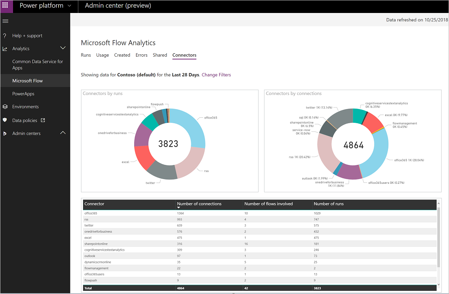Click the Environments layers icon
Screen dimensions: 449x294
[x=5, y=107]
